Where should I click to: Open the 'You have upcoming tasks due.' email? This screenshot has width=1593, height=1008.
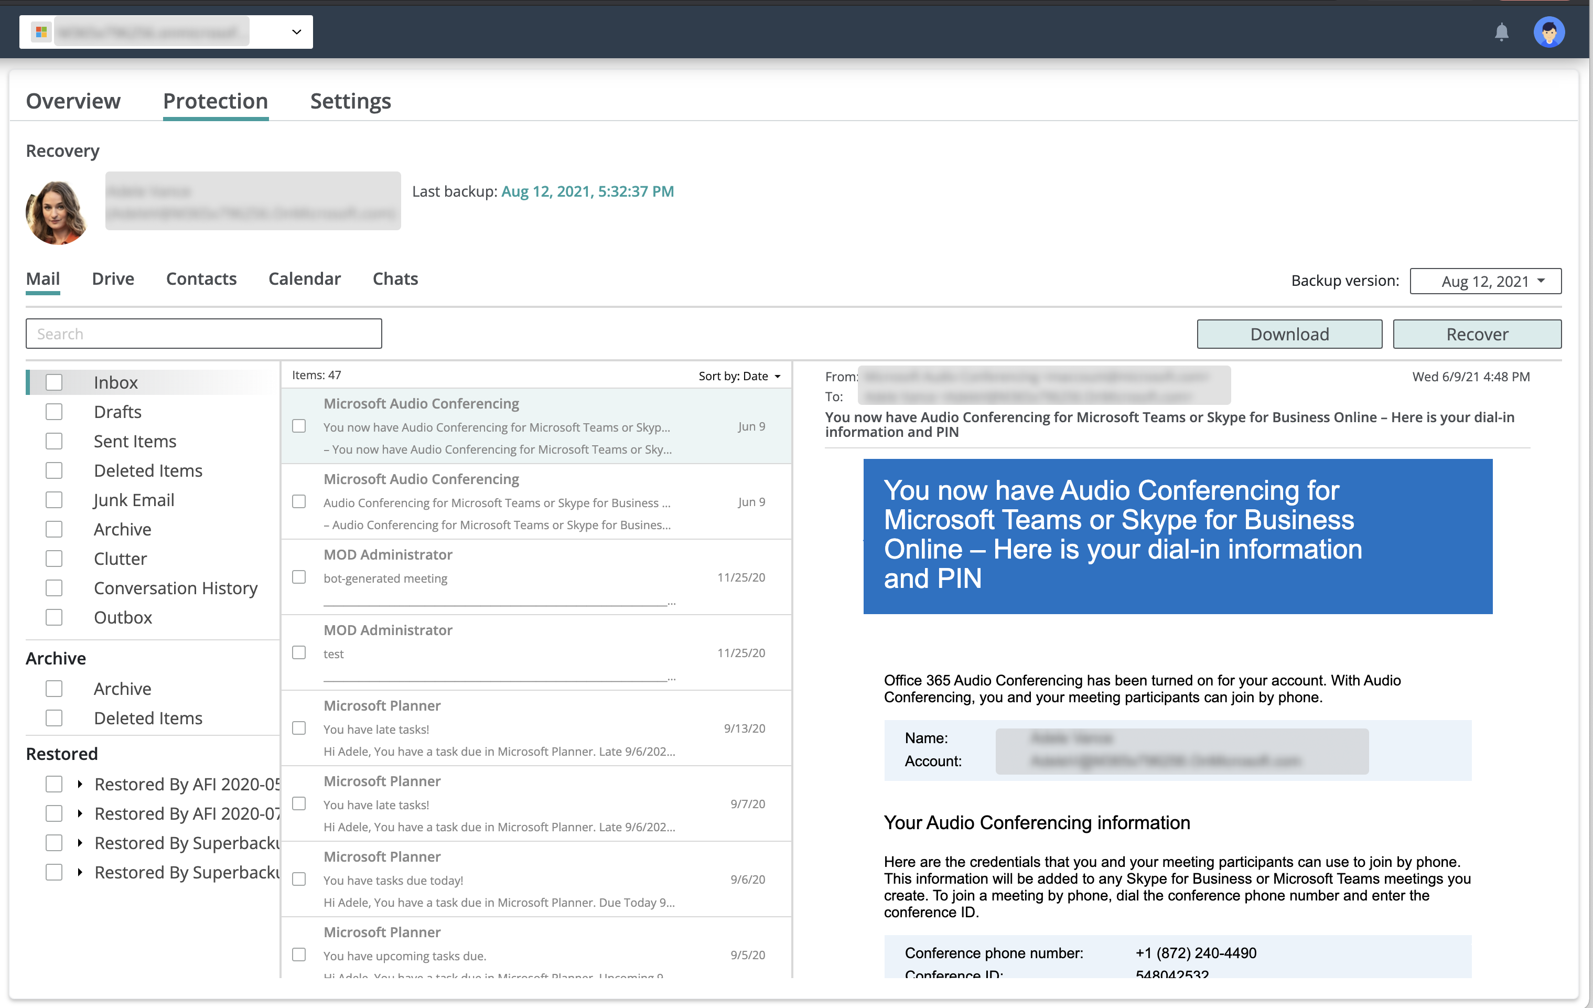(536, 948)
